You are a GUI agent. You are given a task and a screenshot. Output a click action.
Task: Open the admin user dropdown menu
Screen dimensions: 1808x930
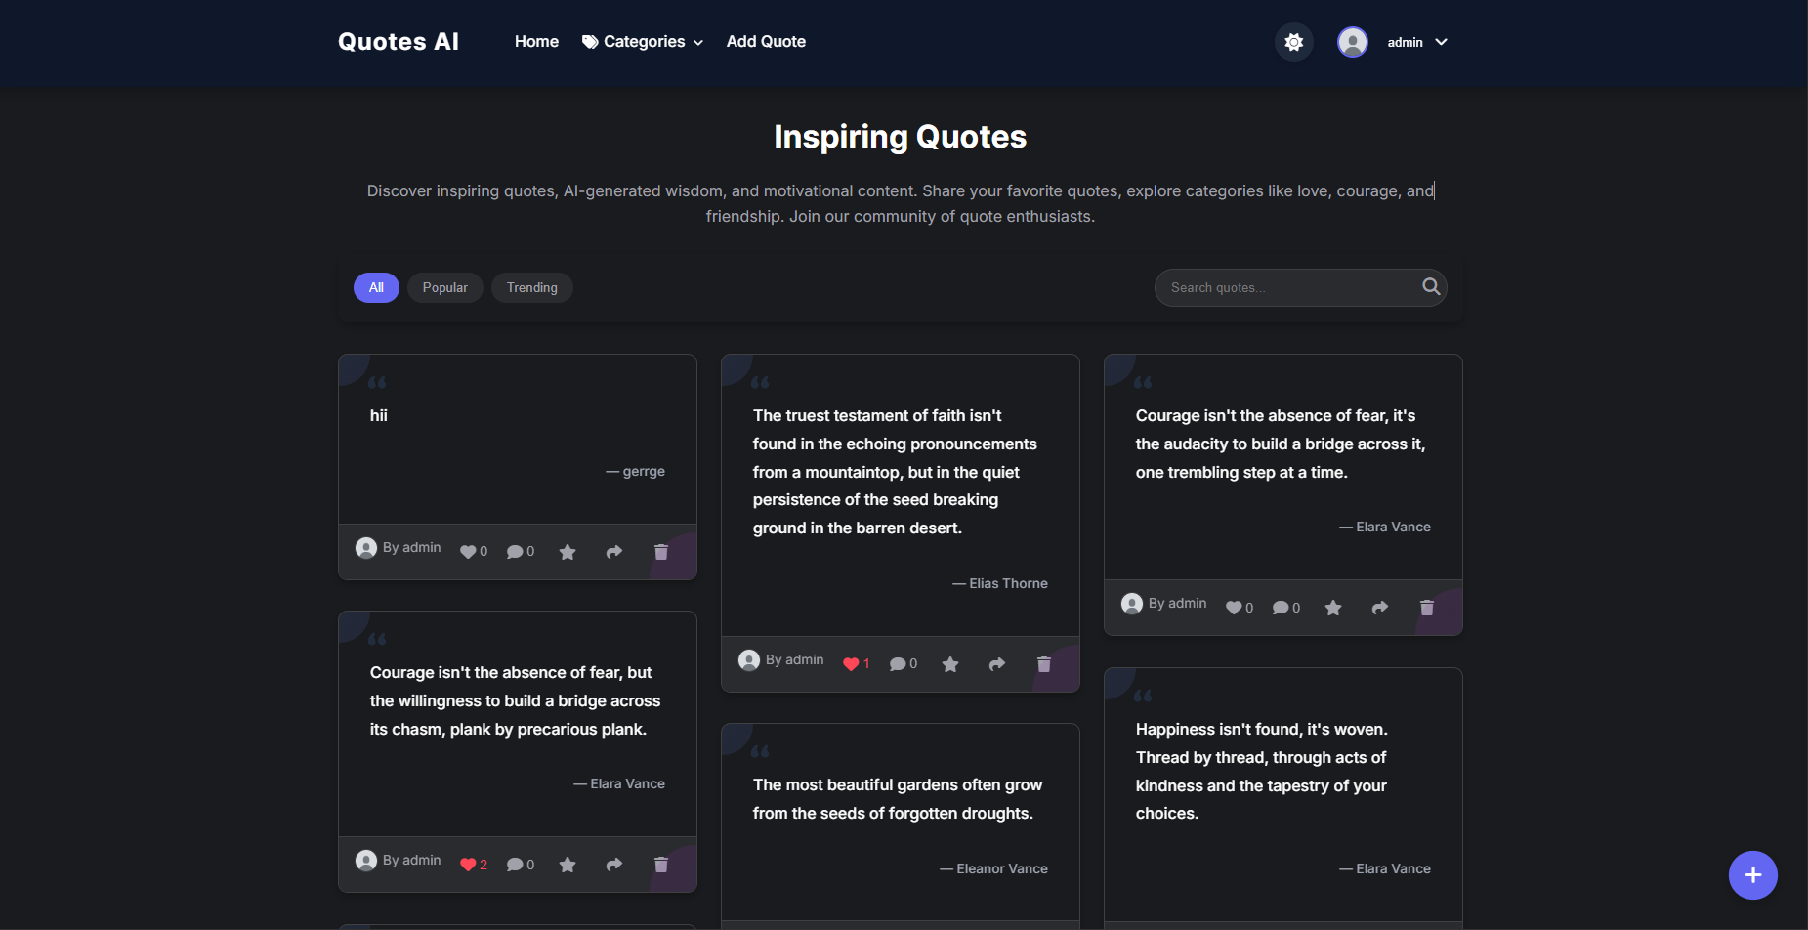(1416, 42)
